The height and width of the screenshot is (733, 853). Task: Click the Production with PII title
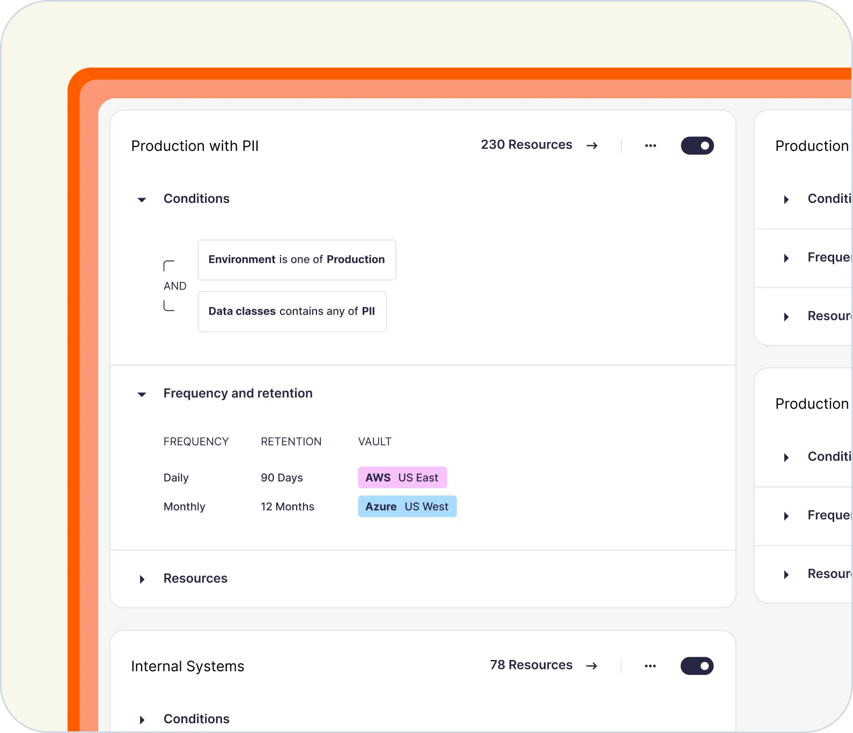pyautogui.click(x=195, y=146)
